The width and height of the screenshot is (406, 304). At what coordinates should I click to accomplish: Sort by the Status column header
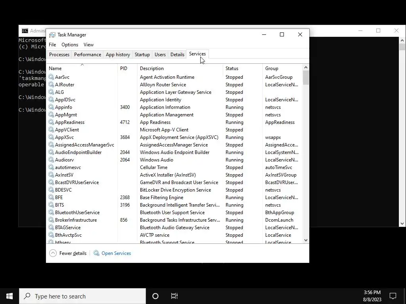[x=243, y=68]
